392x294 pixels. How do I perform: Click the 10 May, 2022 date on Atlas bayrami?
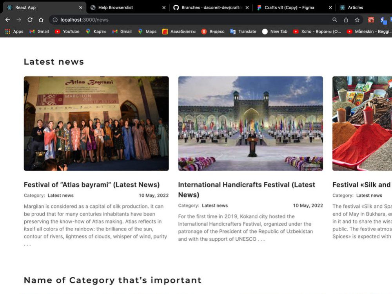(x=154, y=196)
